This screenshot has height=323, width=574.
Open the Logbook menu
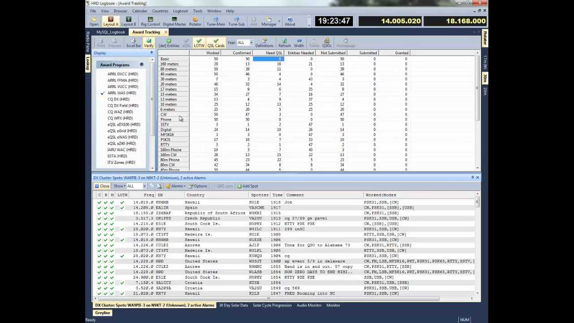tap(180, 11)
